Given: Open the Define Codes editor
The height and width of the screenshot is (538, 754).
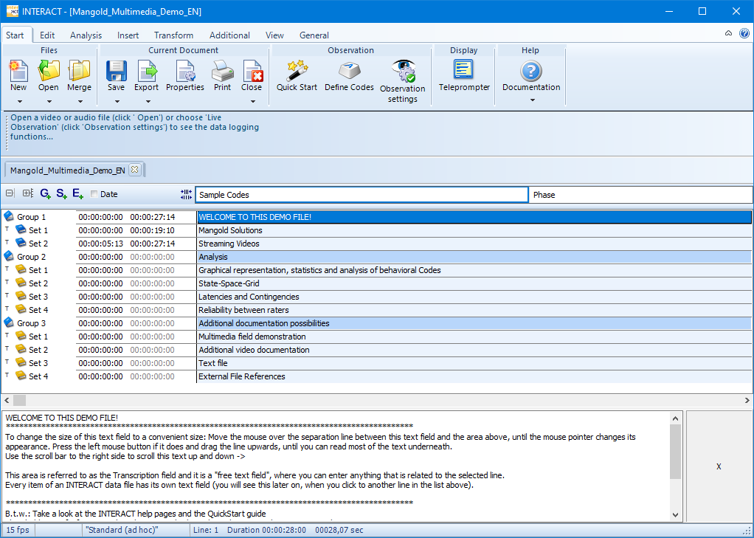Looking at the screenshot, I should coord(348,76).
